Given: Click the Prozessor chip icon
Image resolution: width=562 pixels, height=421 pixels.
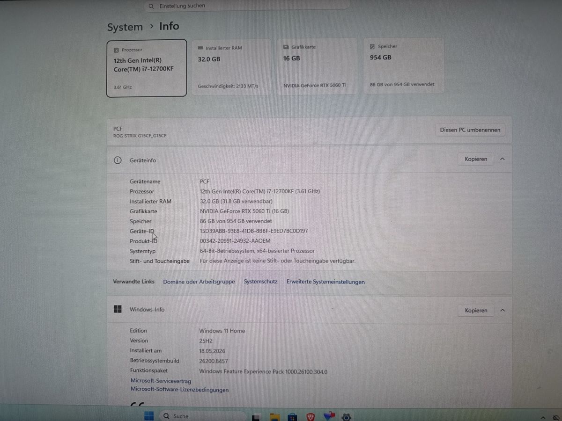Looking at the screenshot, I should click(x=116, y=50).
